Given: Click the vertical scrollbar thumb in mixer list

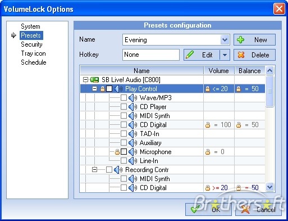Looking at the screenshot, I should (269, 91).
